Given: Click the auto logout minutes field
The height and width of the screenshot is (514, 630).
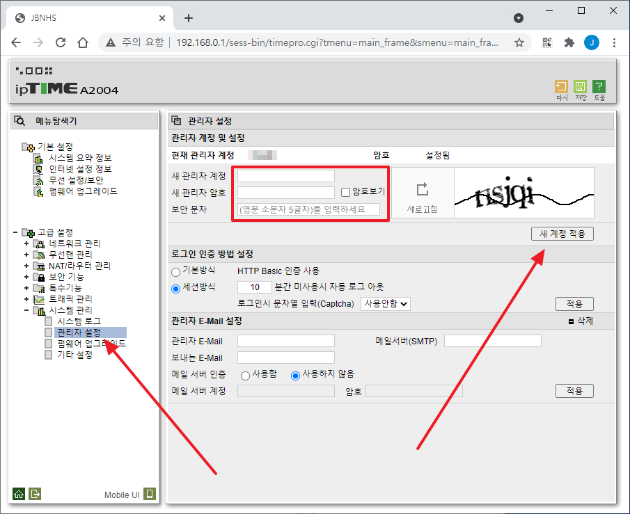Looking at the screenshot, I should coord(255,287).
